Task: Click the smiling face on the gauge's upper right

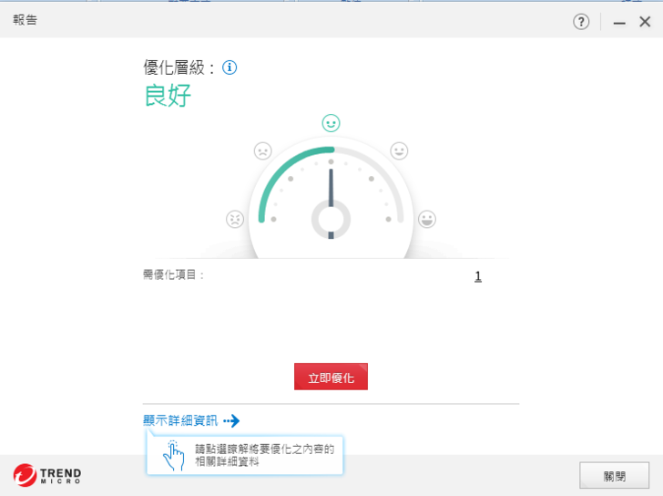Action: (399, 150)
